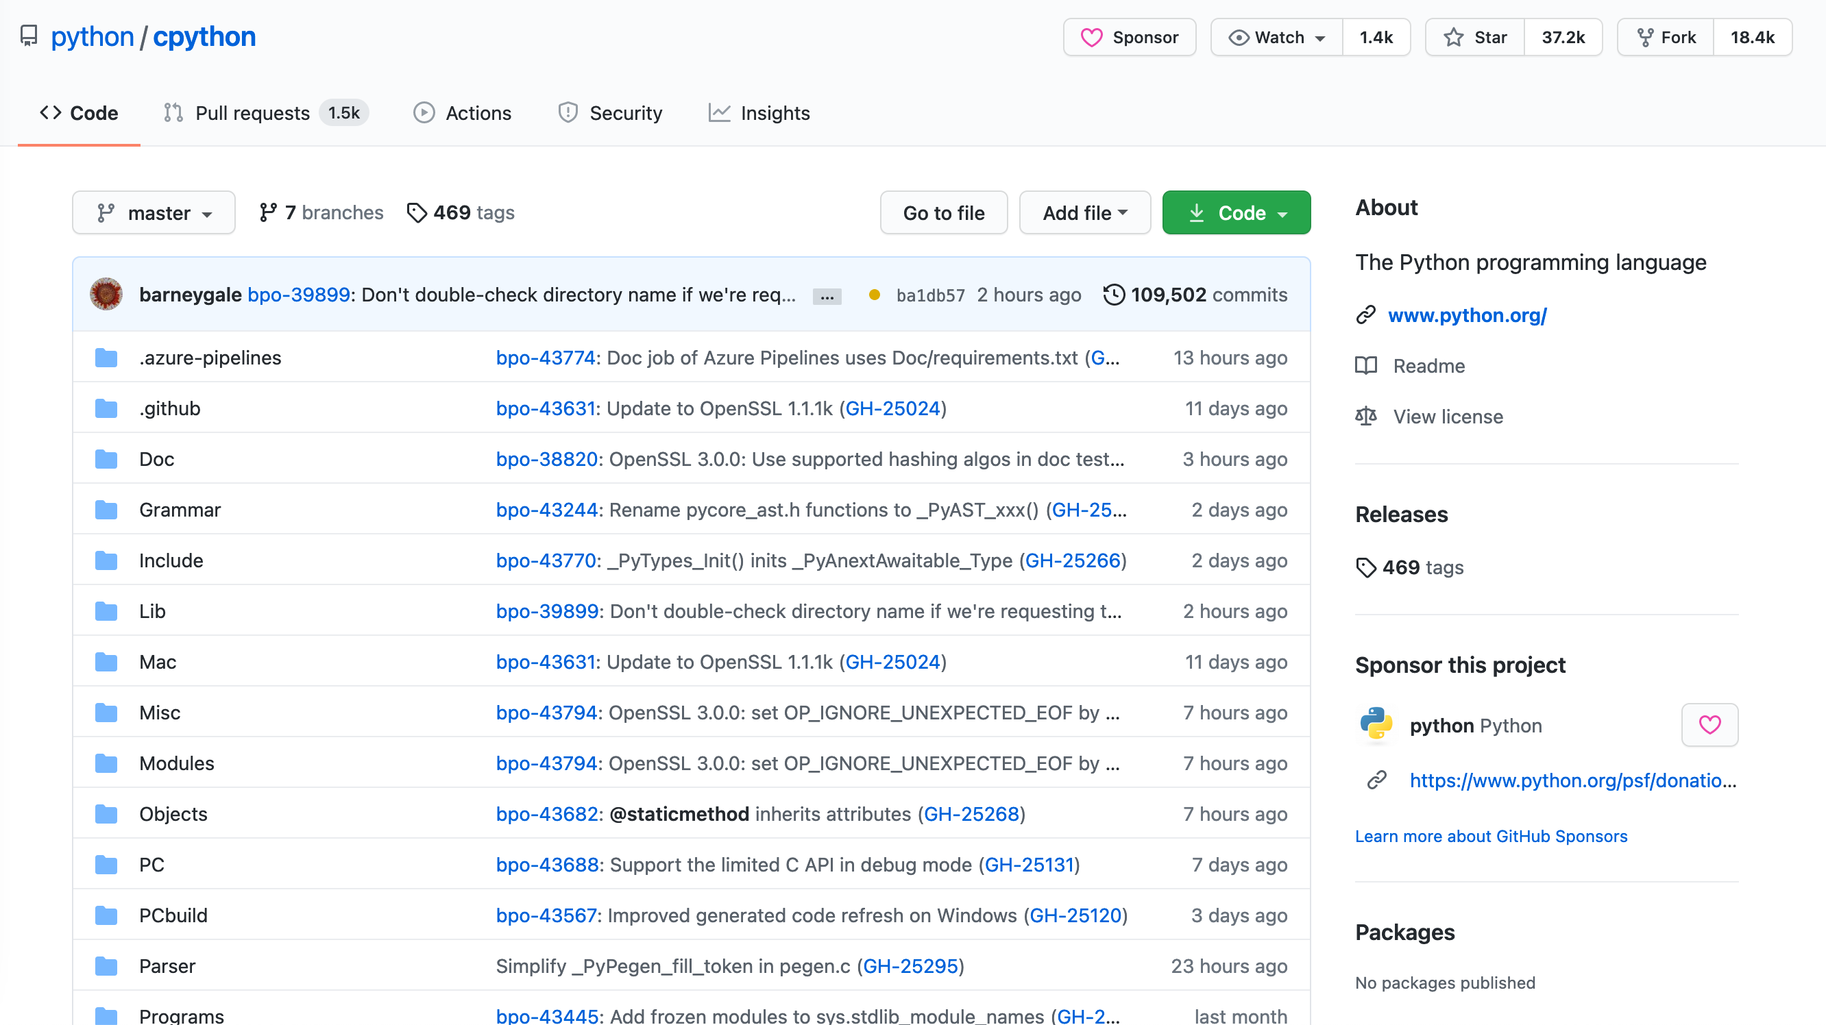Viewport: 1826px width, 1025px height.
Task: Open the master branch selector dropdown
Action: click(x=154, y=212)
